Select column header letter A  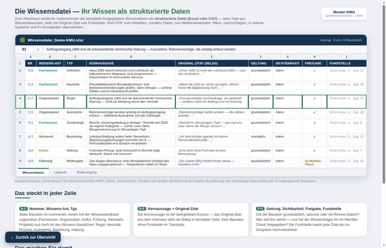(31, 57)
